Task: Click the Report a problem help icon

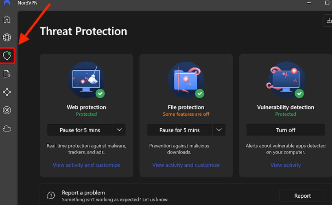Action: pyautogui.click(x=51, y=196)
